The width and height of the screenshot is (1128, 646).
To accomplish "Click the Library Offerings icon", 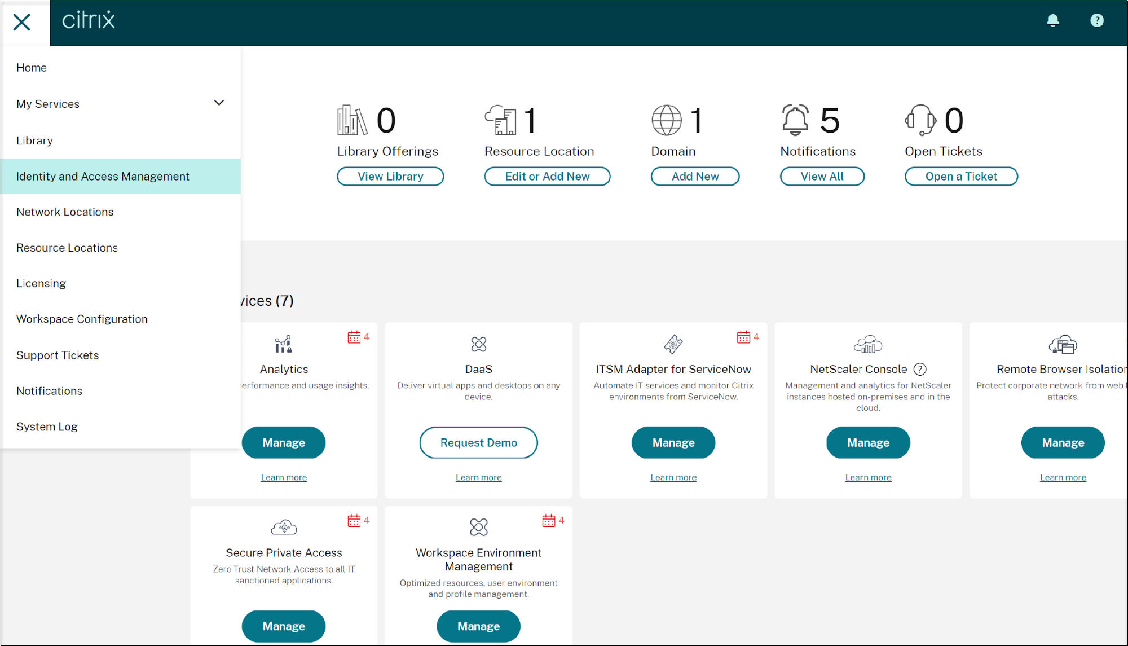I will click(352, 119).
